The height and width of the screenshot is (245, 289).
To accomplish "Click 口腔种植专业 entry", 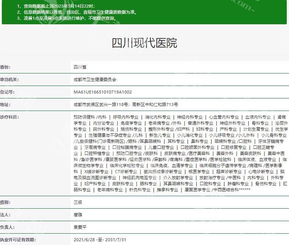I will coord(97,153).
